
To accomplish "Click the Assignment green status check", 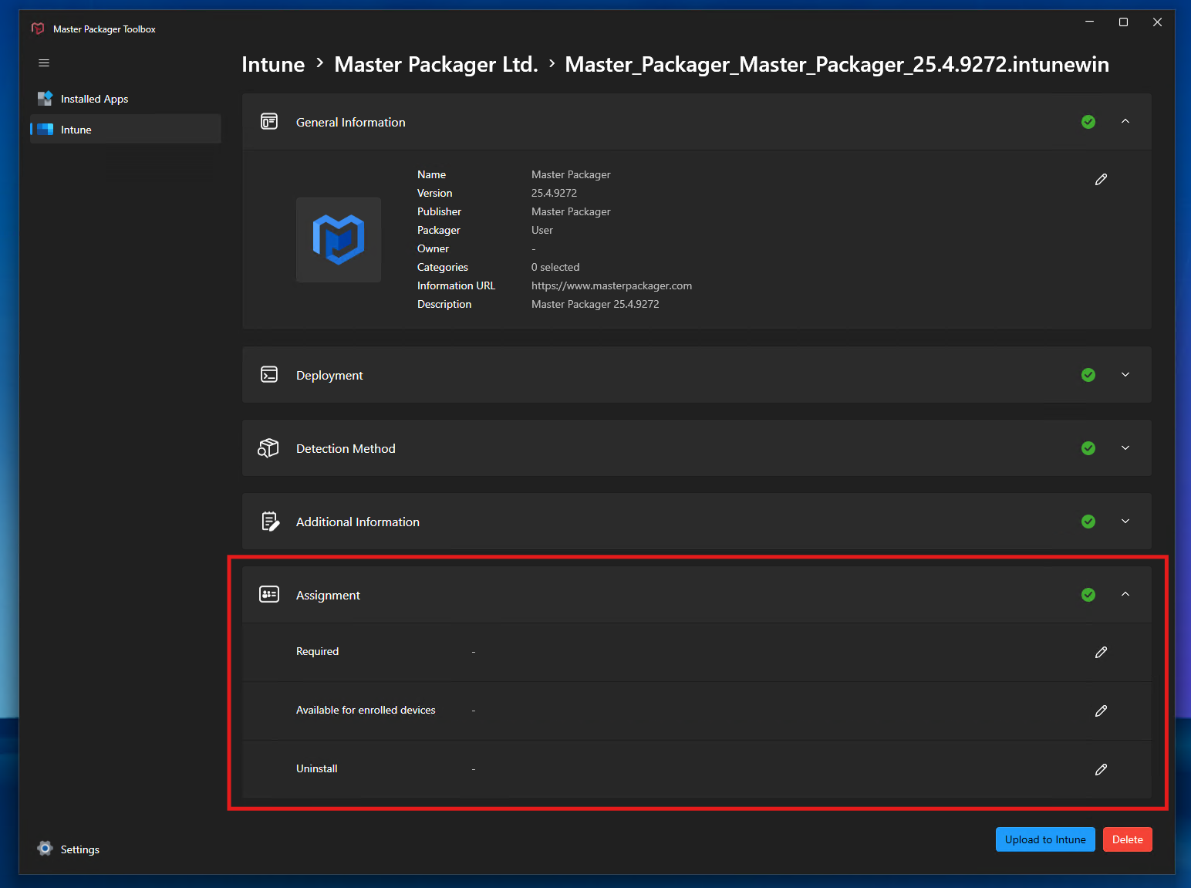I will 1088,595.
